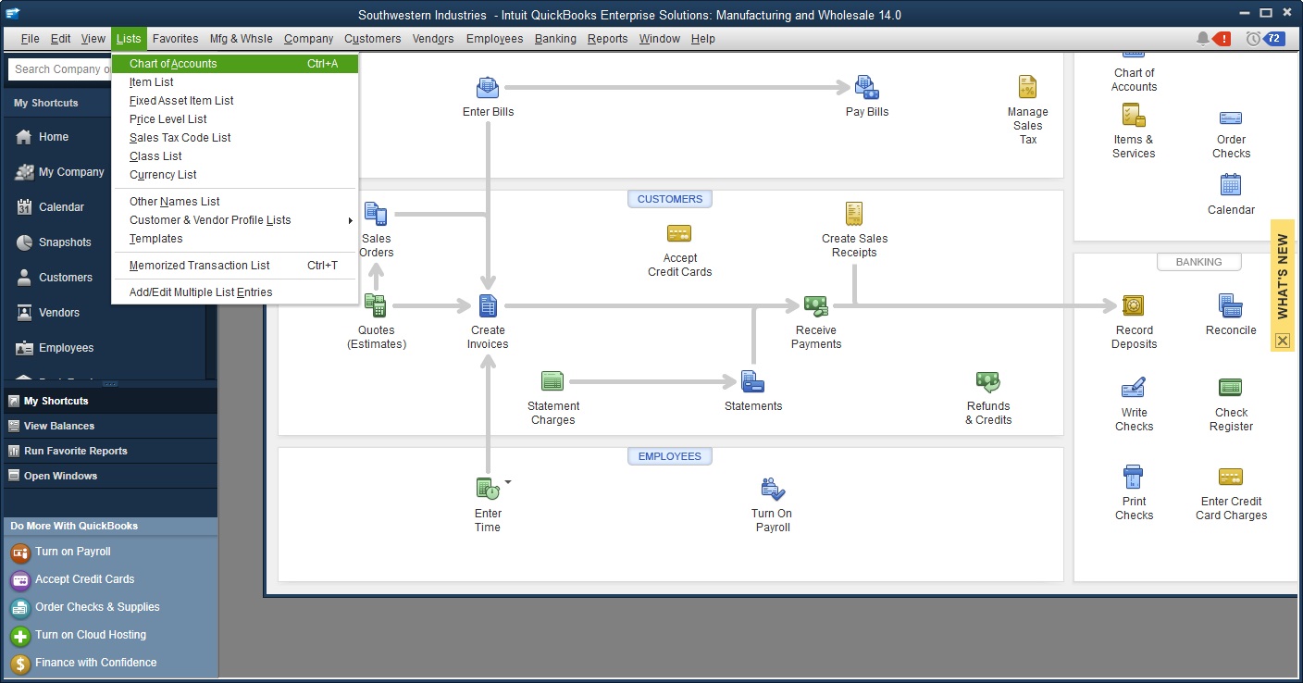The height and width of the screenshot is (683, 1303).
Task: Select Templates from Lists menu
Action: pos(234,239)
